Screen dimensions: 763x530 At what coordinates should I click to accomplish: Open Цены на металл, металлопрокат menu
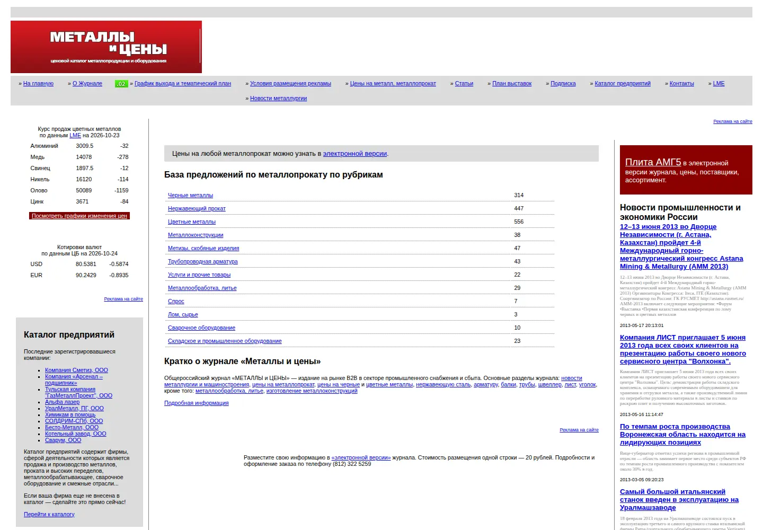393,84
